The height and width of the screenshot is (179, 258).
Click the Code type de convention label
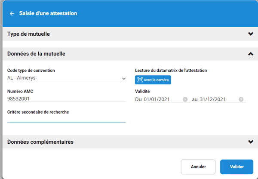coord(31,71)
